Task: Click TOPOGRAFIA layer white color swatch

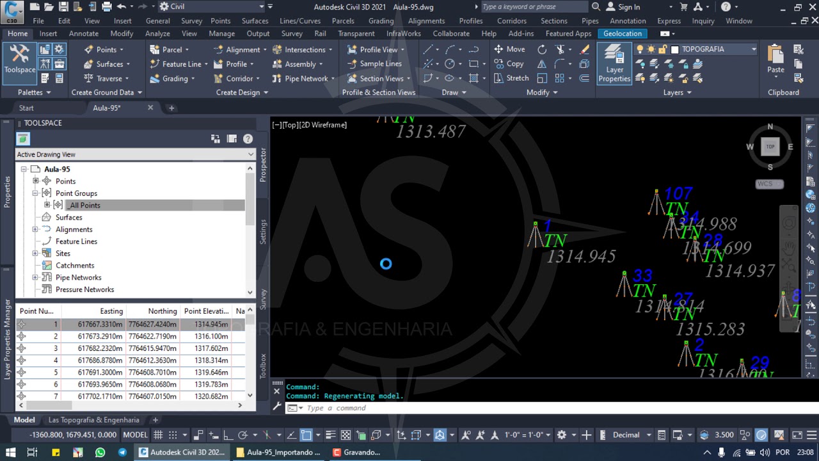Action: point(674,49)
